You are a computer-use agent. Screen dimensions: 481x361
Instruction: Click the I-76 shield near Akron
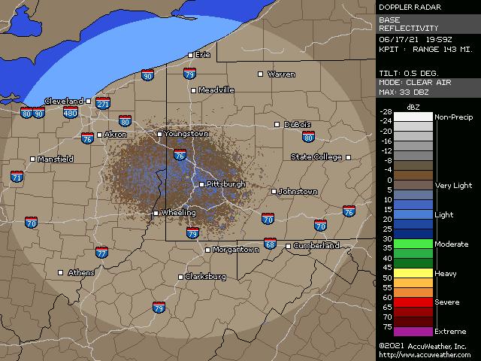[x=88, y=138]
